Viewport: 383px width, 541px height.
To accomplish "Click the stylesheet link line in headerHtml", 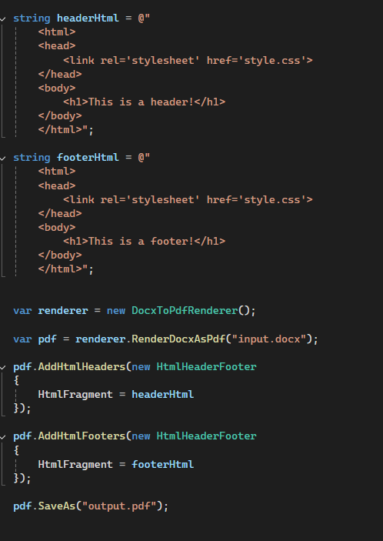I will pos(188,61).
